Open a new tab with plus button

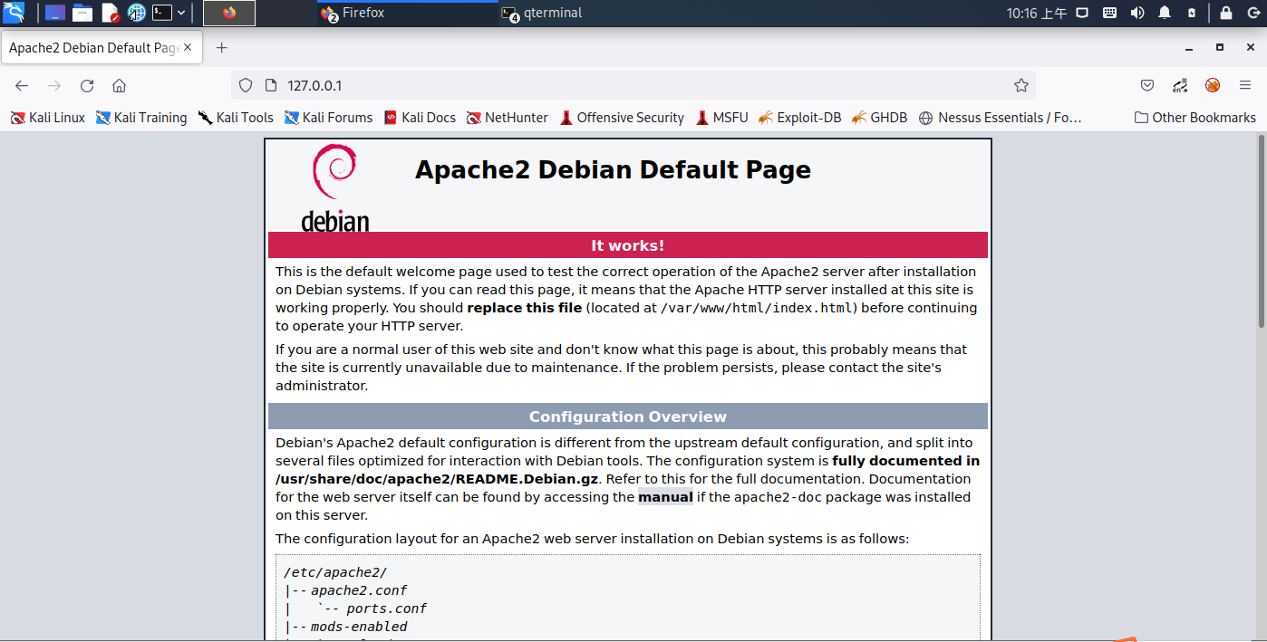click(221, 48)
